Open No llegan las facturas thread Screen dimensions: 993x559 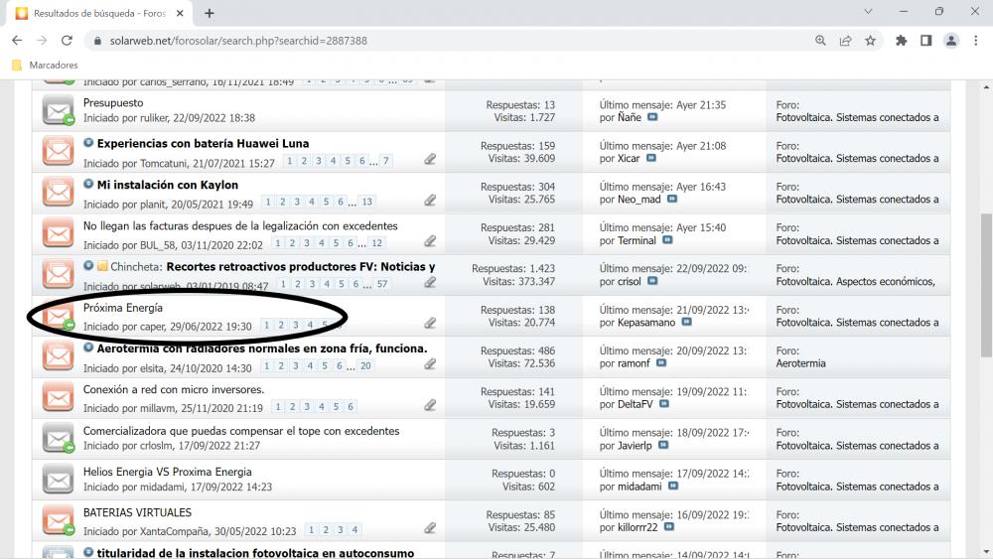(240, 226)
